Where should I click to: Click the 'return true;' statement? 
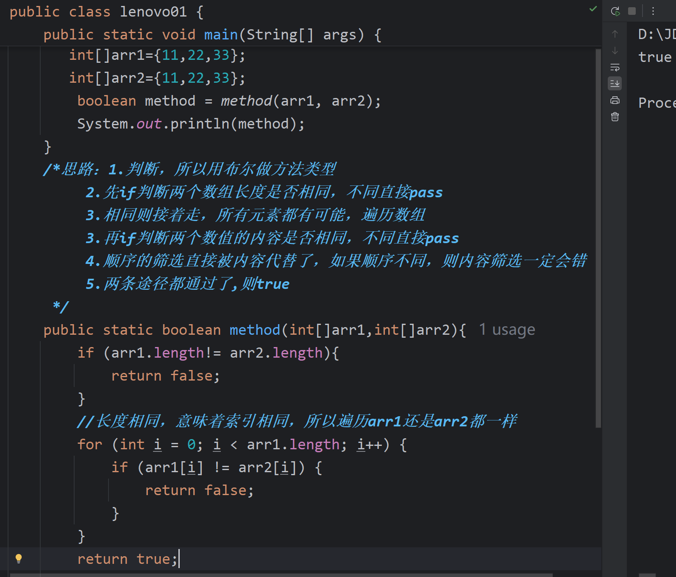[127, 559]
